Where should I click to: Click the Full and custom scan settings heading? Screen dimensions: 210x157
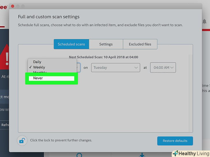tap(49, 17)
